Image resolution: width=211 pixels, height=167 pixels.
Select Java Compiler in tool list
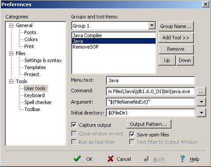point(113,35)
